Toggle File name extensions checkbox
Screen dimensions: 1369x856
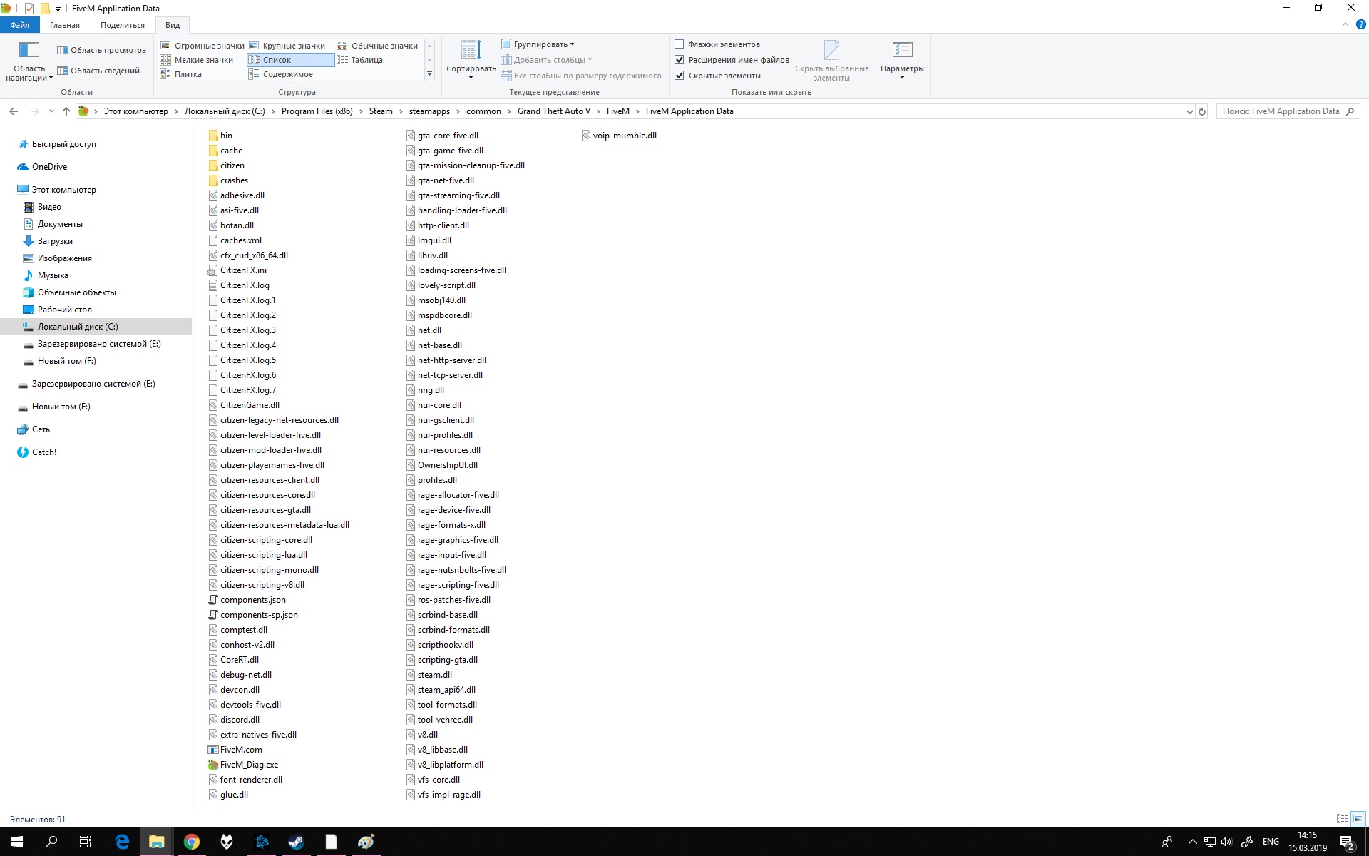coord(680,60)
